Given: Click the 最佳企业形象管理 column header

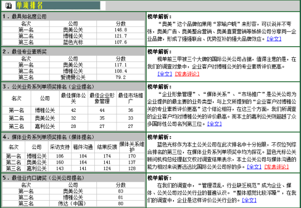Looking at the screenshot, I should [102, 98].
